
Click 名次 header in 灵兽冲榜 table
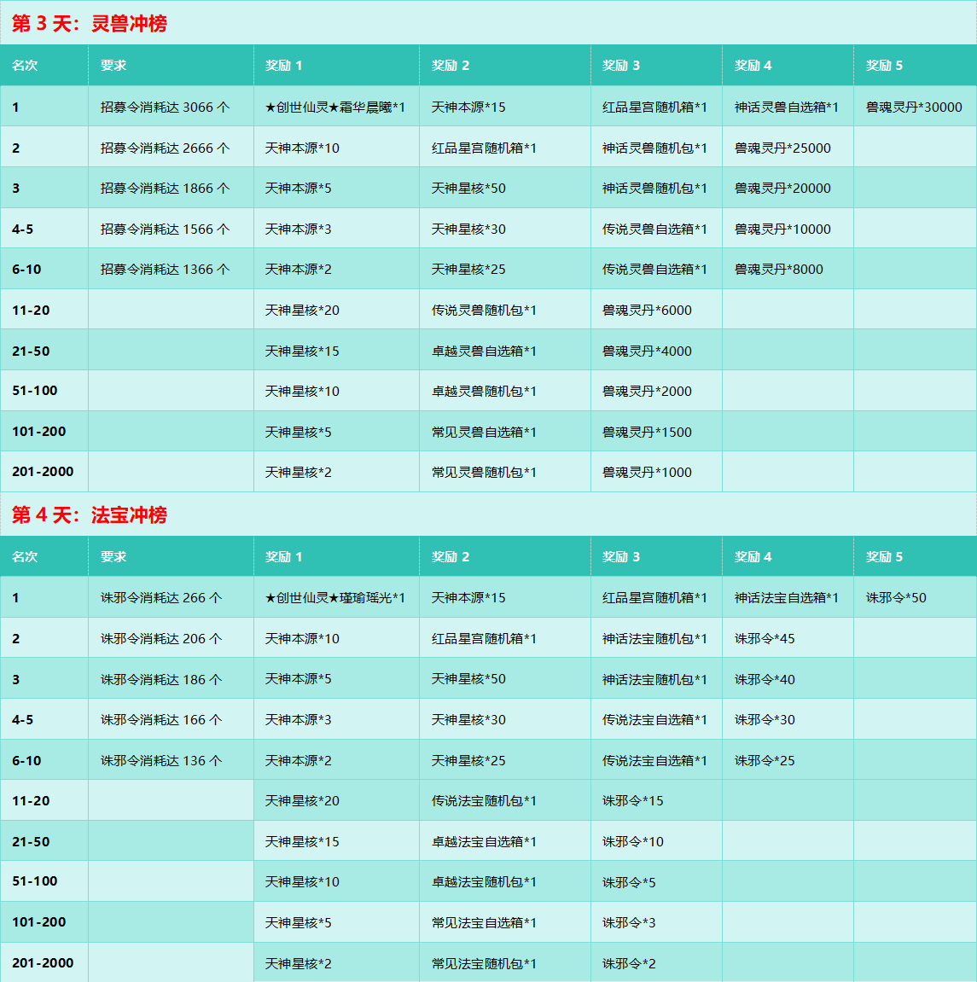[25, 65]
